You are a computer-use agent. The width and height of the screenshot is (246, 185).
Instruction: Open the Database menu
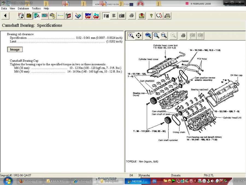point(23,8)
